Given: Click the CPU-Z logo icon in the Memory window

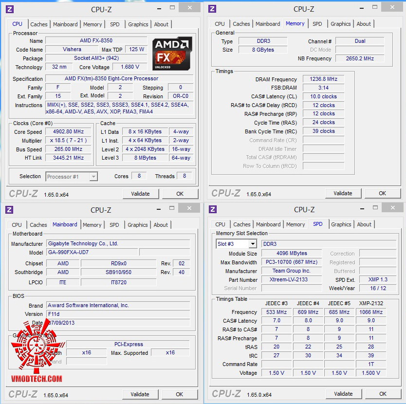Looking at the screenshot, I should pyautogui.click(x=212, y=9).
